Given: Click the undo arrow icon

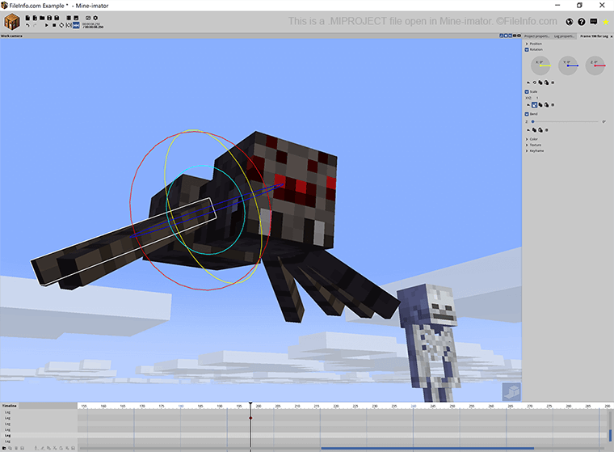Looking at the screenshot, I should 27,26.
